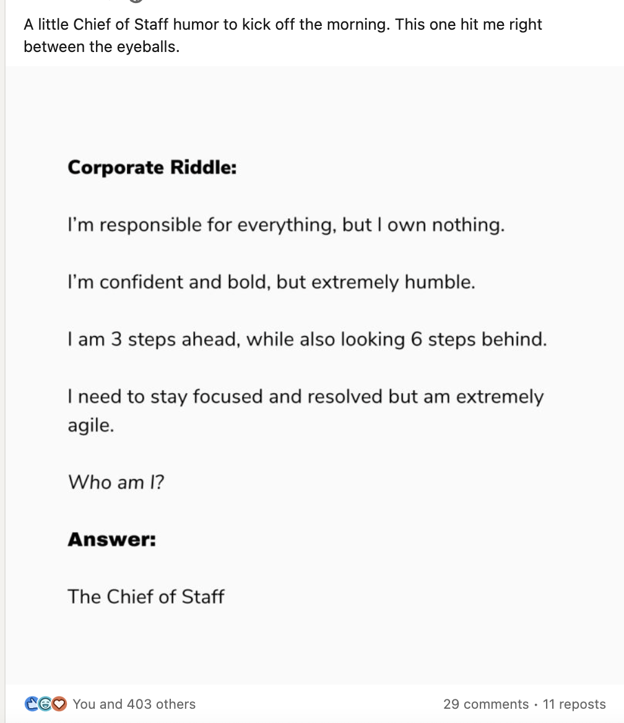The height and width of the screenshot is (723, 624).
Task: Click the '3 steps ahead' riddle line
Action: click(307, 339)
